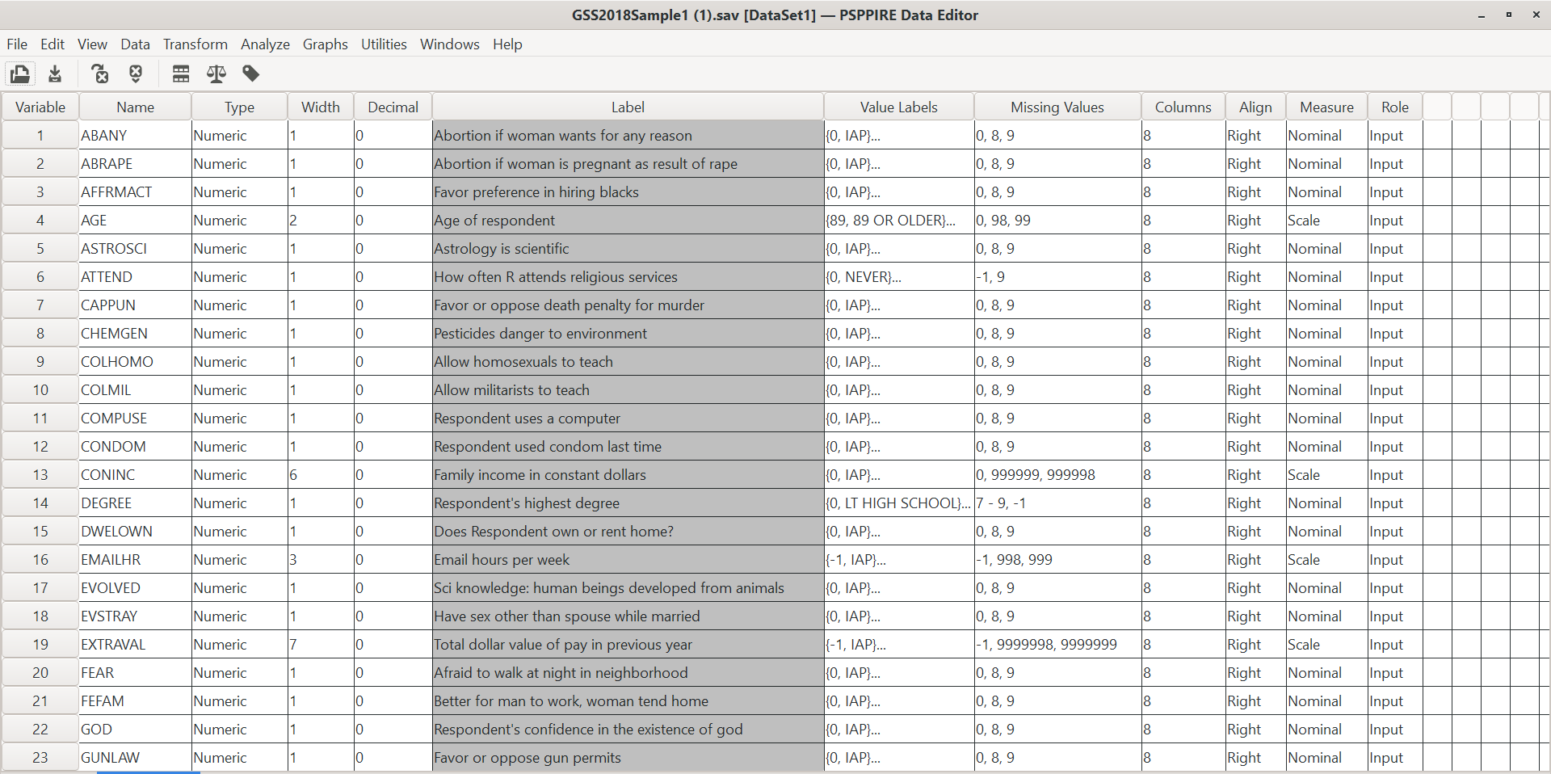Screen dimensions: 1551x774
Task: Toggle value labels display
Action: 250,74
